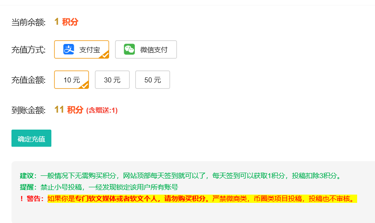The image size is (375, 223).
Task: Click the orange checkmark corner on 10 元
Action: (84, 85)
